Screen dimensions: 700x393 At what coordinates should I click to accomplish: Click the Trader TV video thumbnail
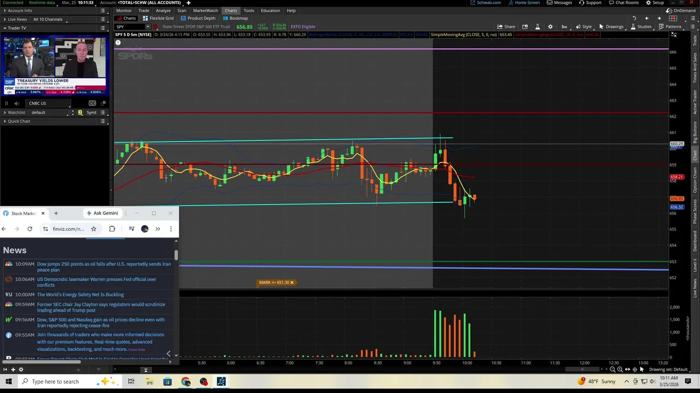pos(55,65)
